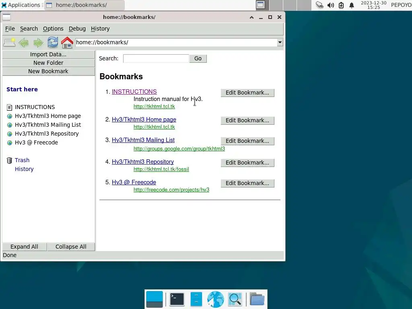Click home://bookmarks/ task in top panel
412x309 pixels.
pos(84,5)
